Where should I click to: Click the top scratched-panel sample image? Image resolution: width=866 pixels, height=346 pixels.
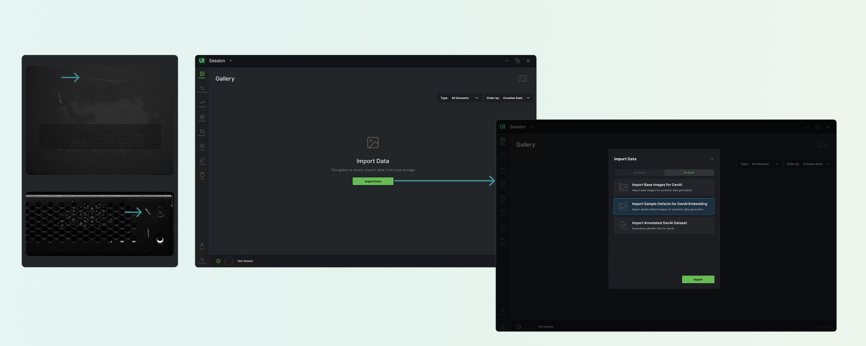pos(100,120)
